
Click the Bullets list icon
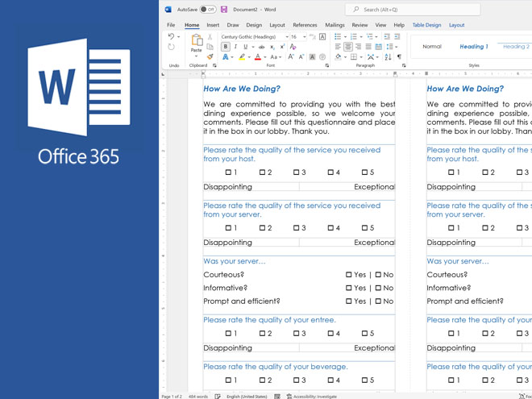click(x=338, y=37)
